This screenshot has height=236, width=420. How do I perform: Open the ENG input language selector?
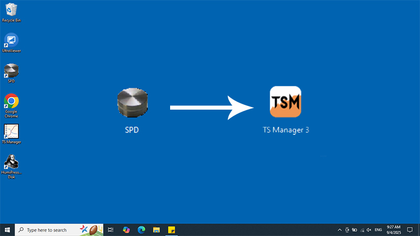[x=378, y=230]
